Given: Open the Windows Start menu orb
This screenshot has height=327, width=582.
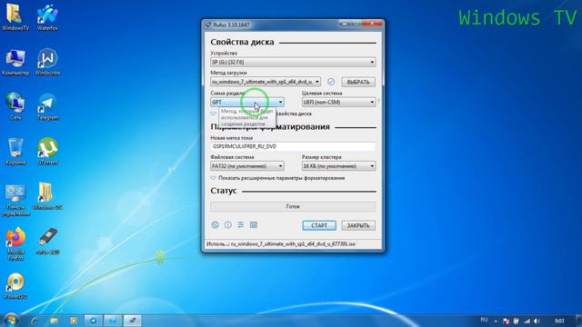Looking at the screenshot, I should pos(11,320).
